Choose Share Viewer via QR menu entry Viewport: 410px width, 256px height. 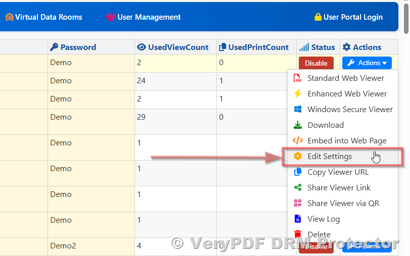pyautogui.click(x=343, y=203)
